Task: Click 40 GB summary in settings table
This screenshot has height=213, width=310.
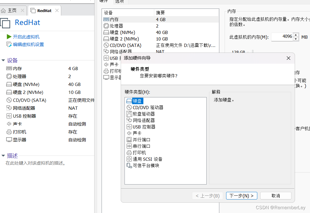Action: pyautogui.click(x=162, y=33)
